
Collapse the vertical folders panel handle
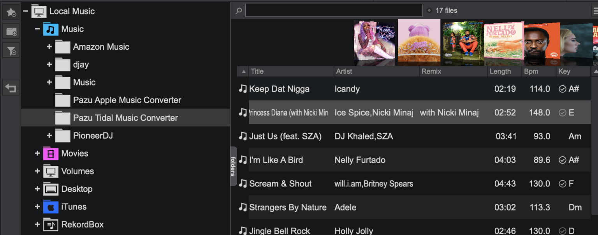[x=234, y=166]
